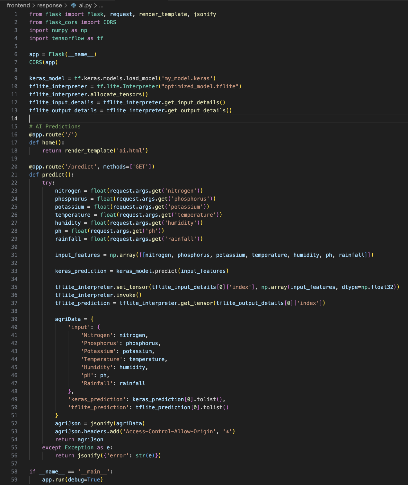Click the 'Nitrogen' dictionary key
Screen dimensions: 408x485
97,335
